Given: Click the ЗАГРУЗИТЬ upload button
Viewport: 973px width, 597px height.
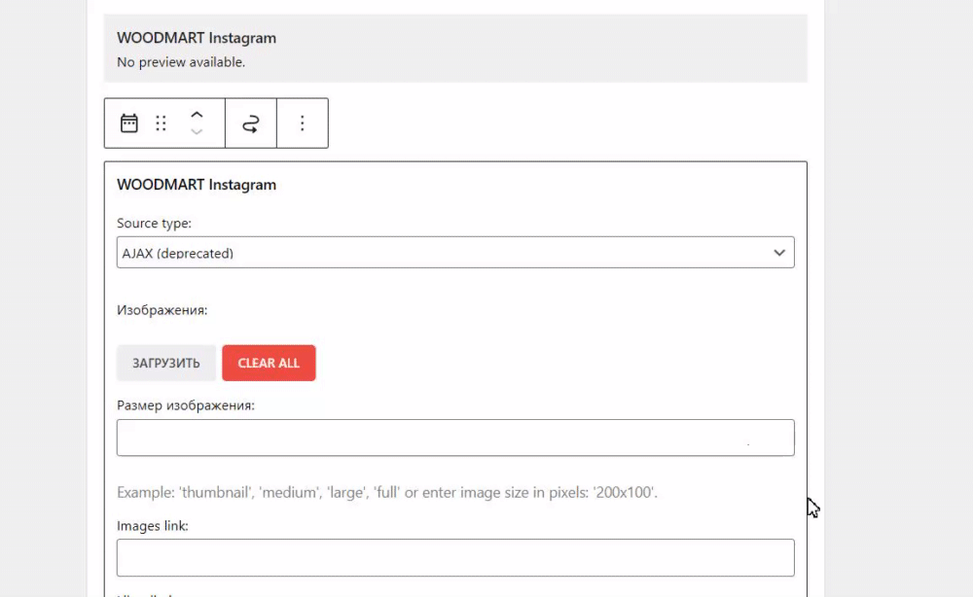Looking at the screenshot, I should [166, 363].
